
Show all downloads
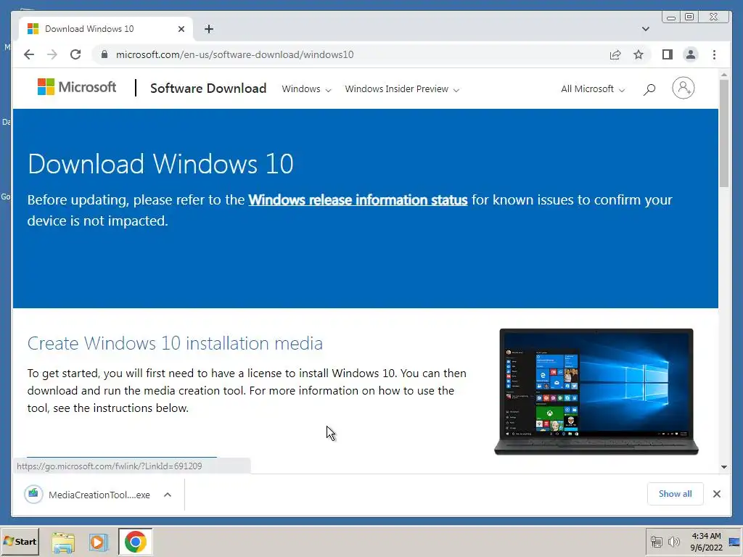(676, 493)
